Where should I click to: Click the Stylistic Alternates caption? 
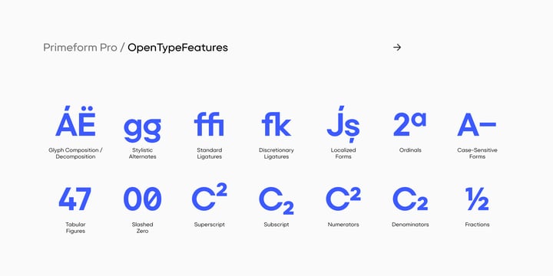pos(142,153)
